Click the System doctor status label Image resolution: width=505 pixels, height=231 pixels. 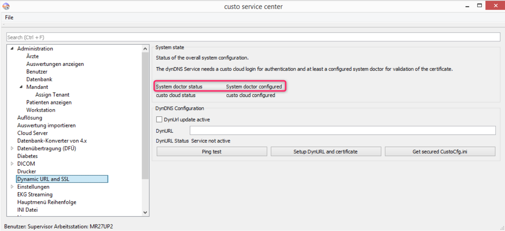179,87
